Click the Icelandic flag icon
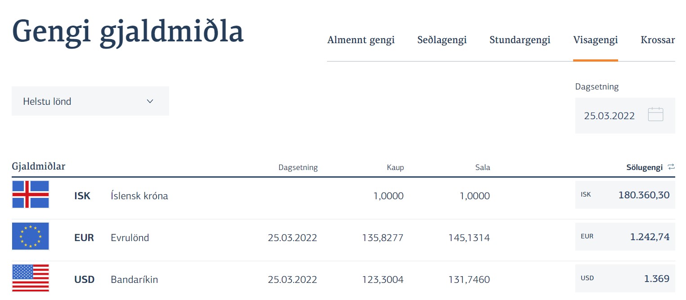The height and width of the screenshot is (300, 686). coord(31,195)
